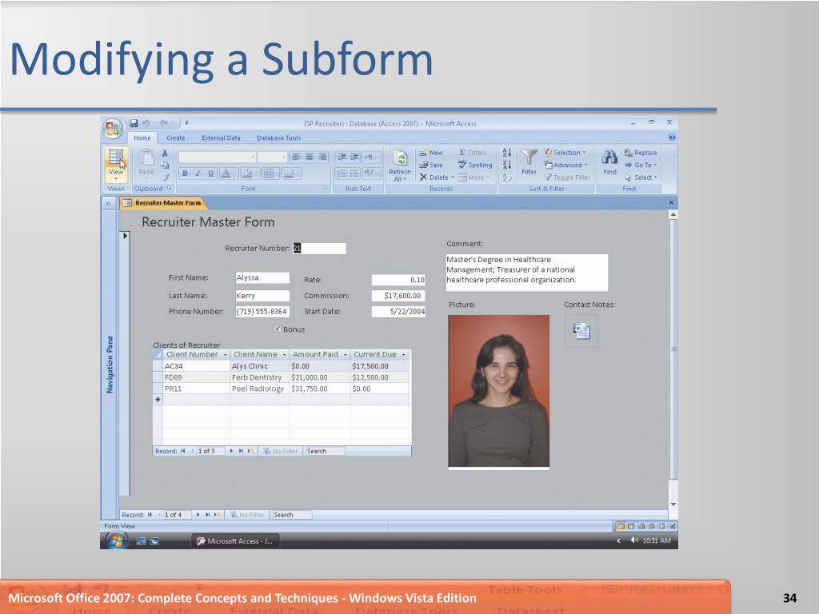Switch to External Data ribbon tab
Viewport: 819px width, 614px height.
click(x=221, y=138)
